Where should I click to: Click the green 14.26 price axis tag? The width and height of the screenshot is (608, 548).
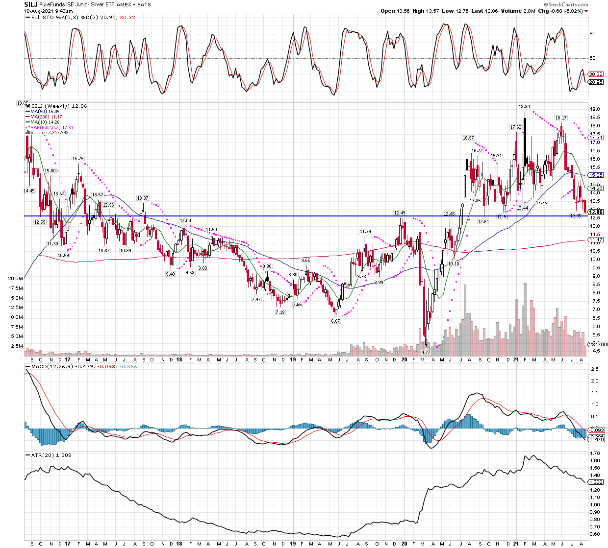pos(596,188)
